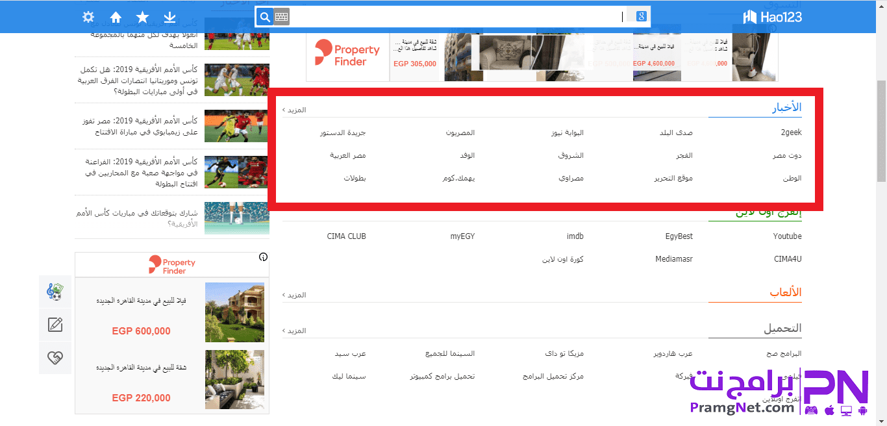Select the Google search engine icon
This screenshot has height=426, width=887.
pyautogui.click(x=642, y=17)
